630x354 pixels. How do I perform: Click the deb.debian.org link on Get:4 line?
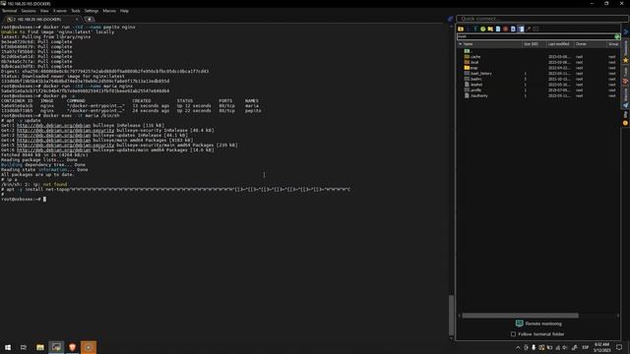[x=54, y=140]
